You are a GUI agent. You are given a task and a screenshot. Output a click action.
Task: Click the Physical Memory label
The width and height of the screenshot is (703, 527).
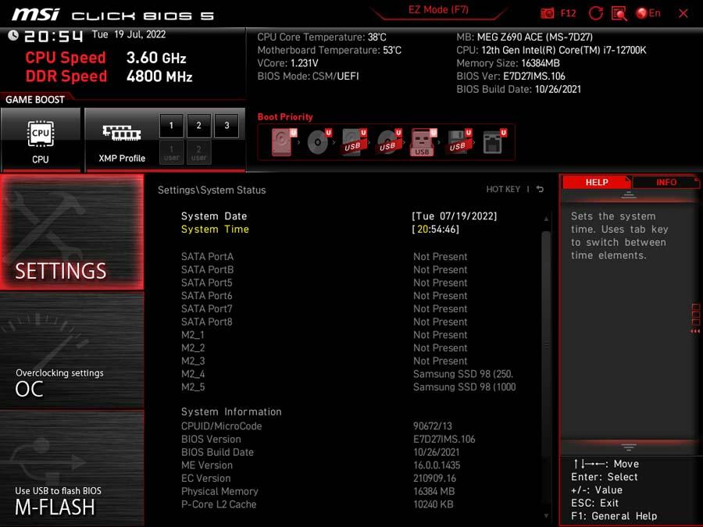[219, 491]
